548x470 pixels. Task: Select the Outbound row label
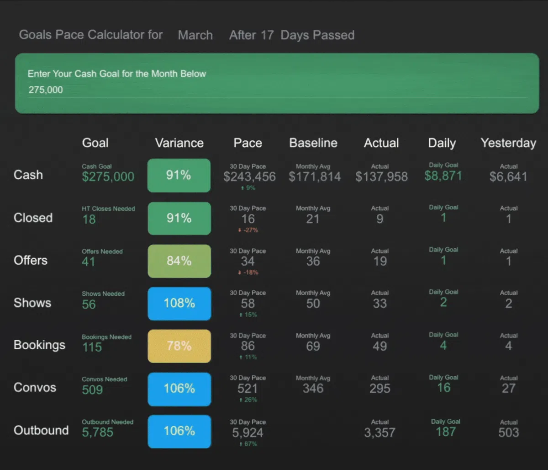pos(41,430)
